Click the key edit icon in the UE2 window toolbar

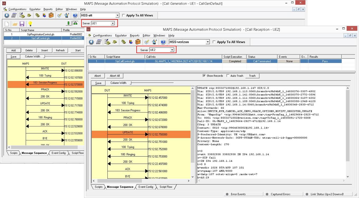point(147,42)
